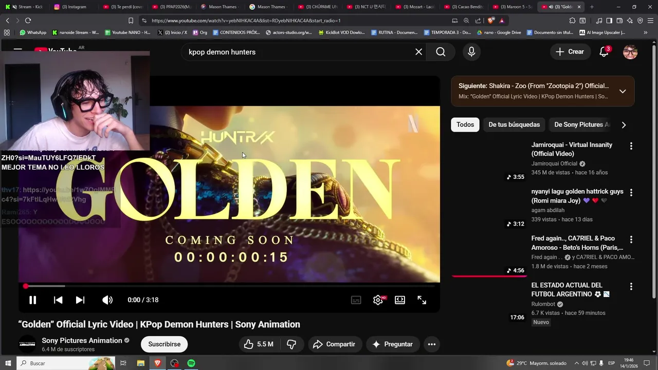
Task: Enter full screen mode
Action: click(422, 300)
